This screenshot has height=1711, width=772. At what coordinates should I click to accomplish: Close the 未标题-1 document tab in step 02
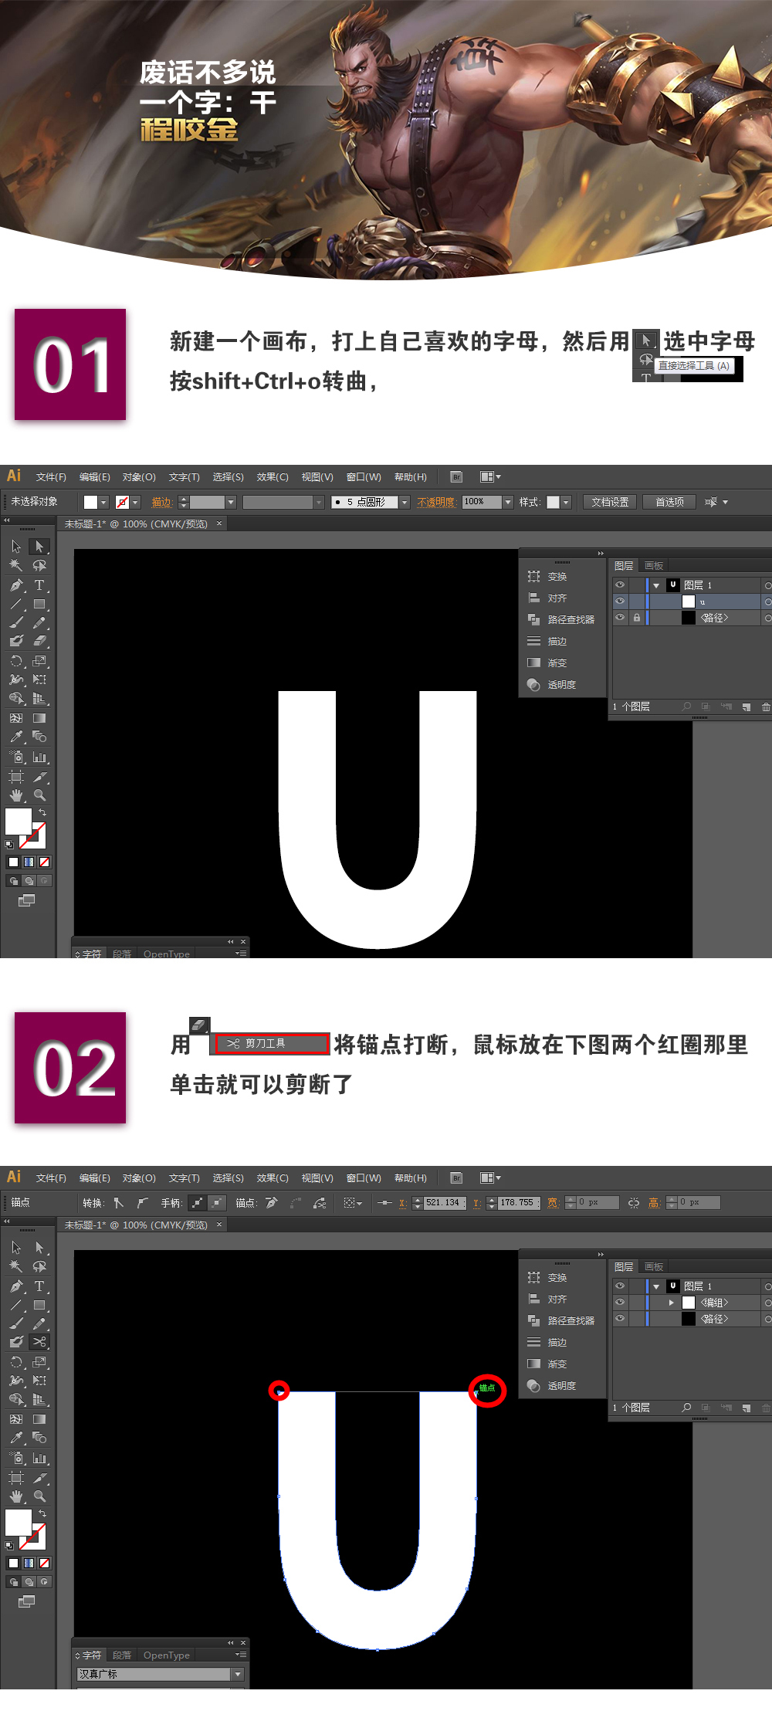(219, 1224)
